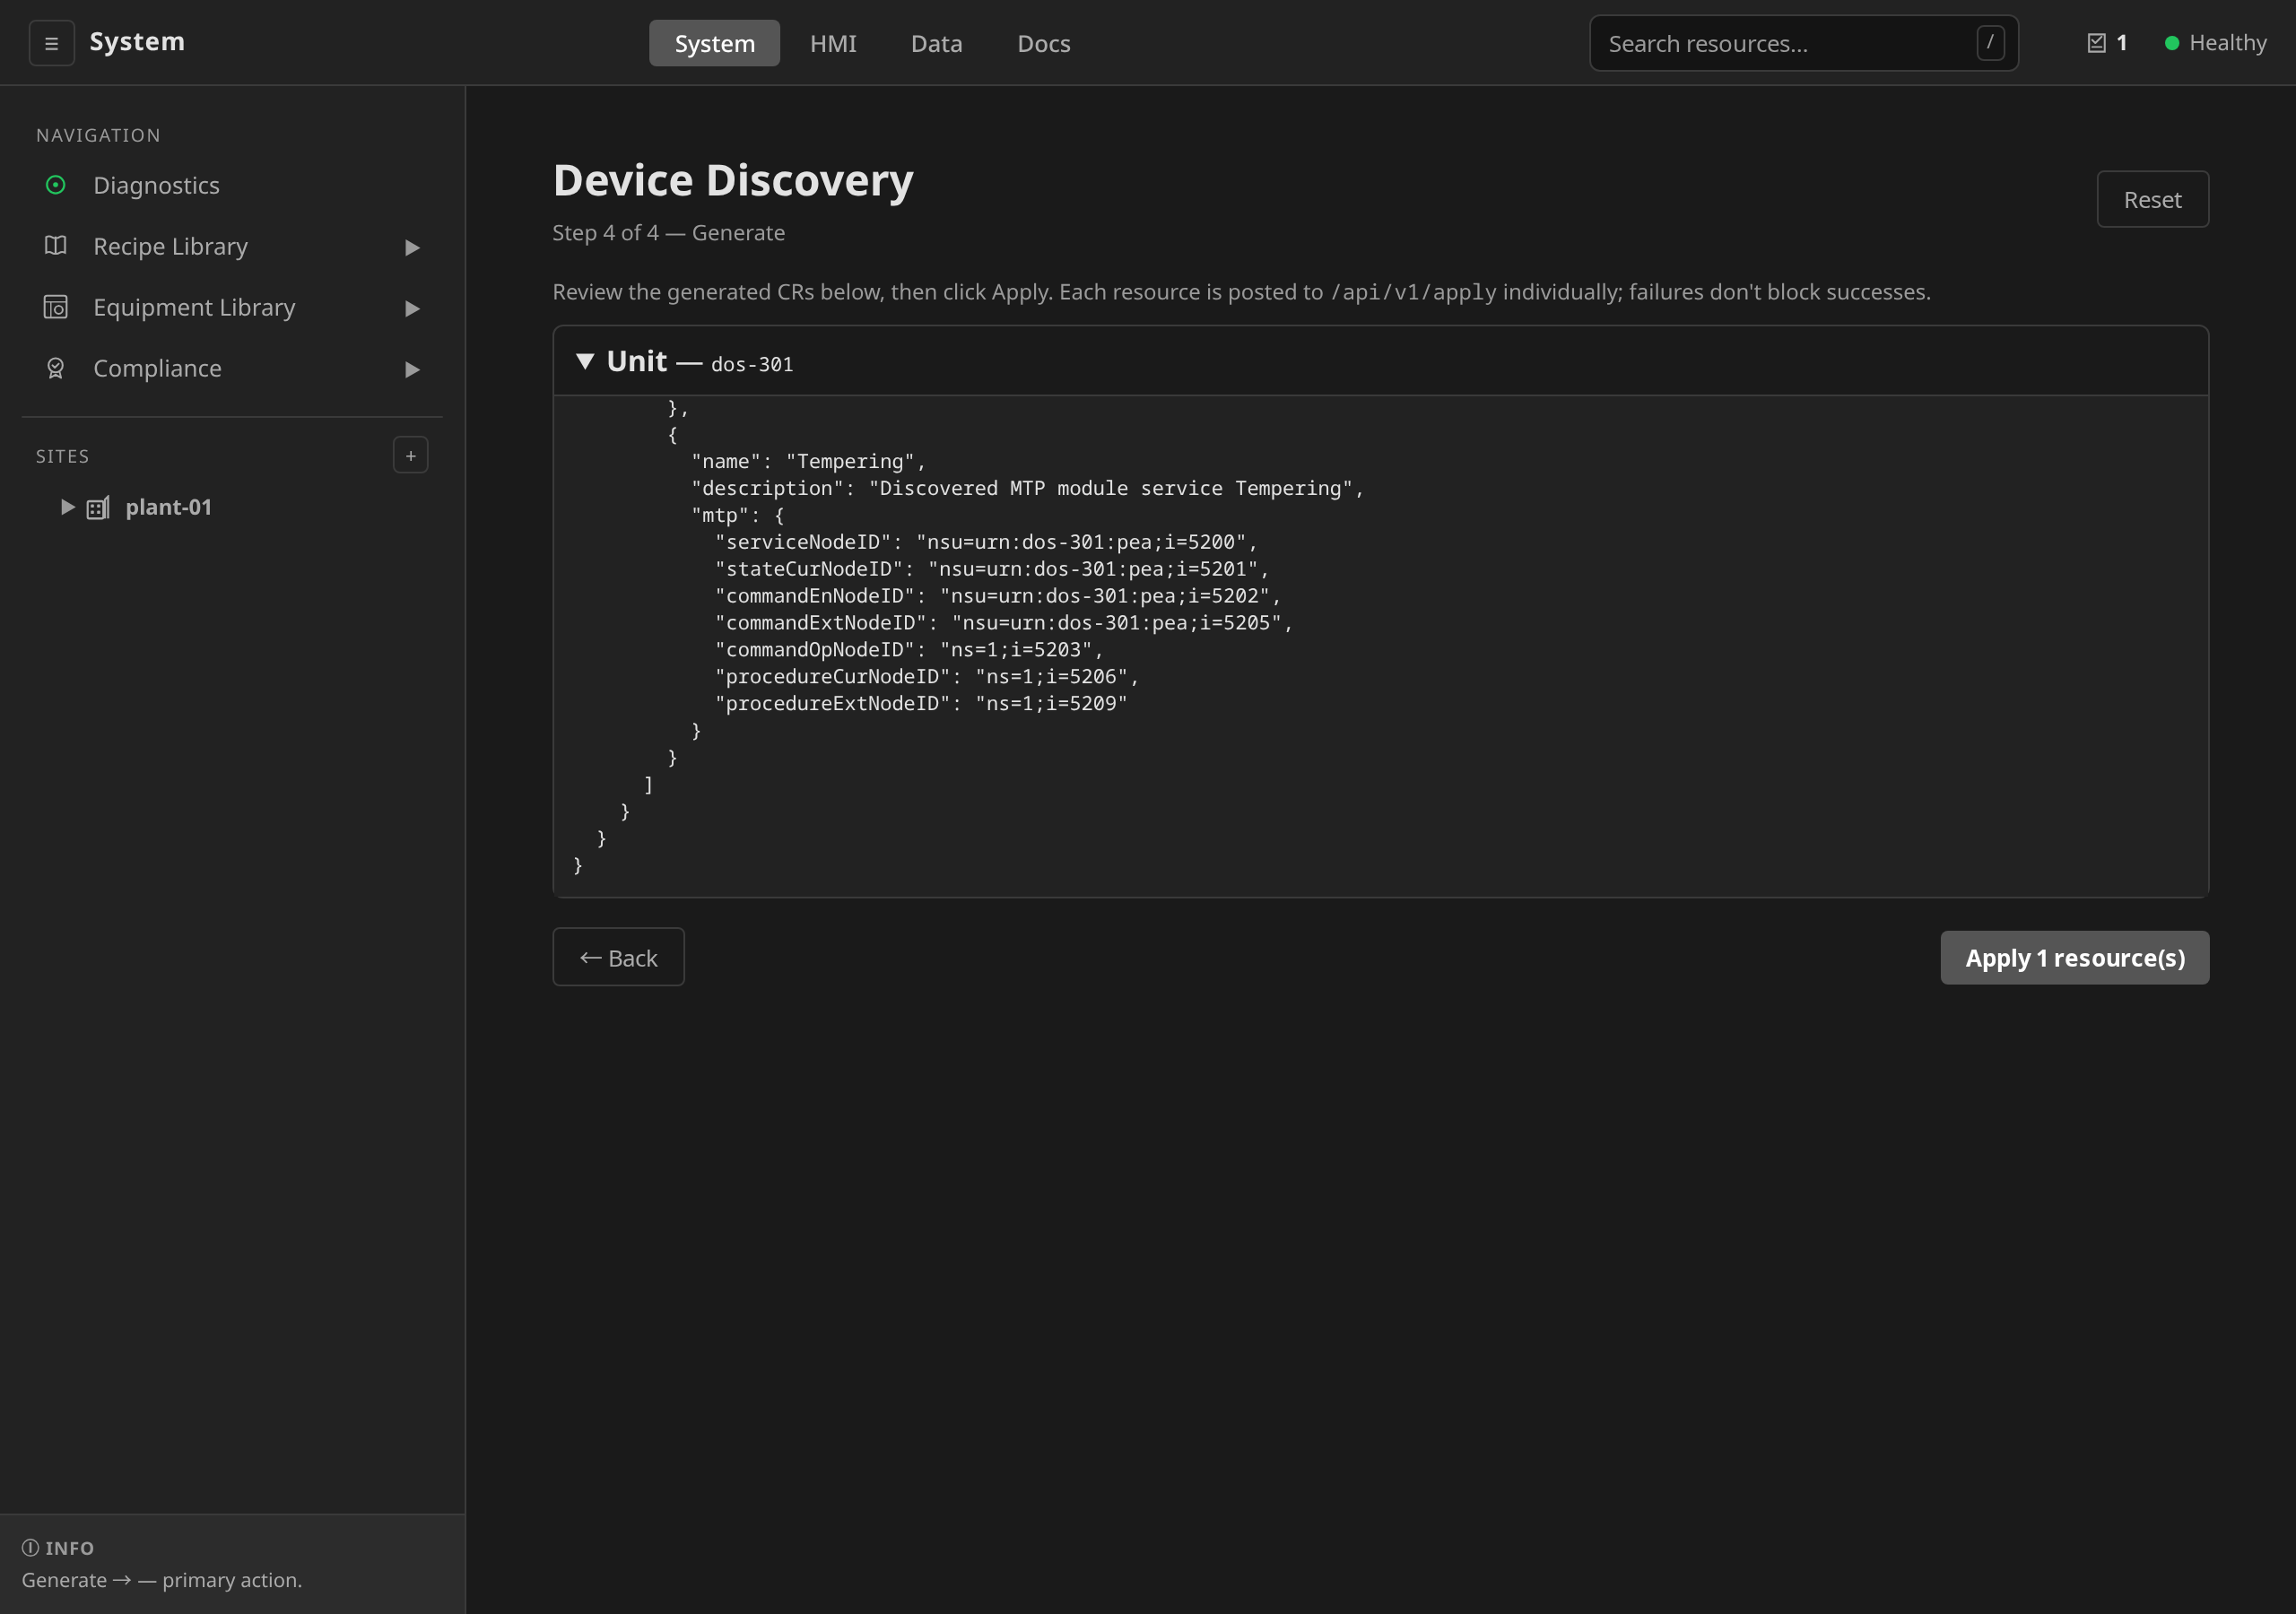Click the slash shortcut key hint
The width and height of the screenshot is (2296, 1614).
[x=1990, y=43]
